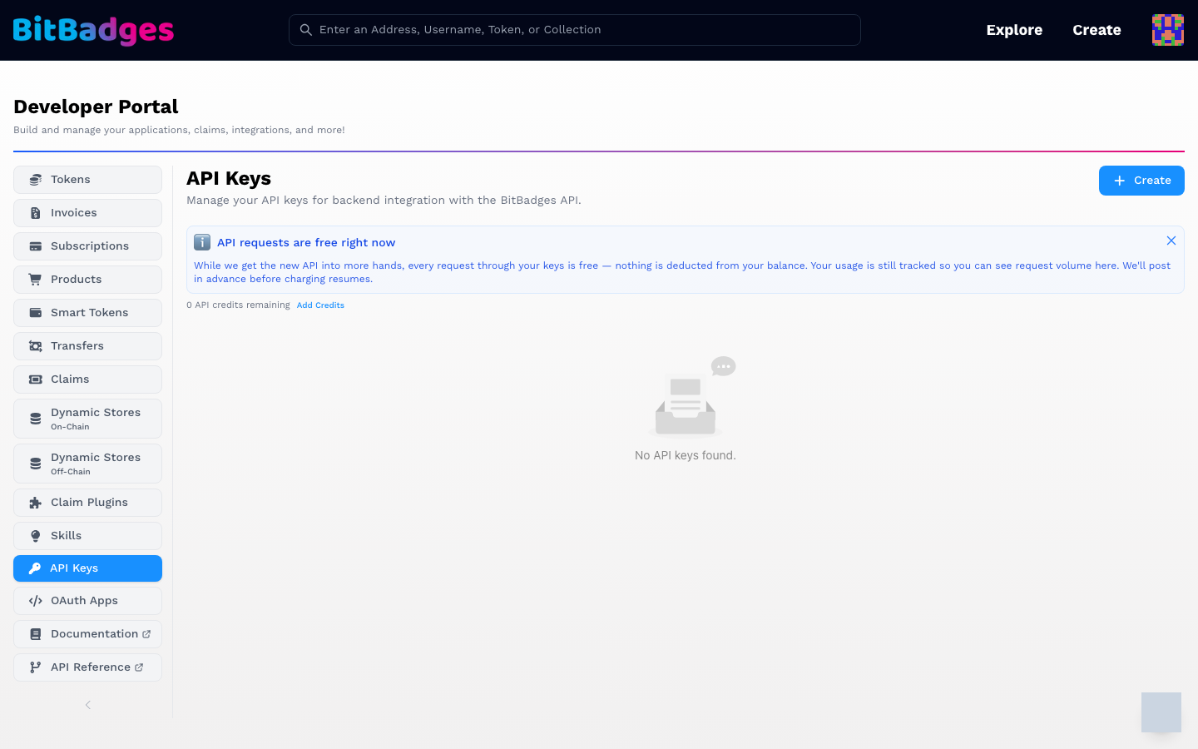This screenshot has height=749, width=1198.
Task: Click the Tokens coin-stack icon
Action: [x=36, y=180]
